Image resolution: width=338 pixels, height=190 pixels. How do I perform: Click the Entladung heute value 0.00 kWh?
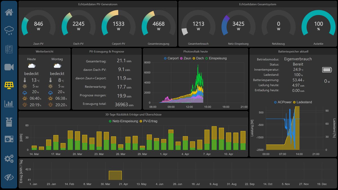pos(298,90)
